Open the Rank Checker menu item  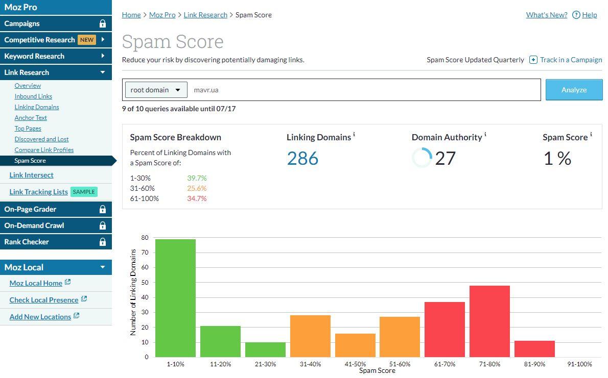[x=56, y=242]
